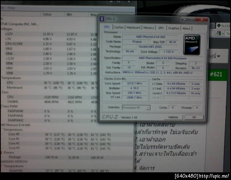
Task: Click the green #621 post number in browser
Action: click(216, 74)
